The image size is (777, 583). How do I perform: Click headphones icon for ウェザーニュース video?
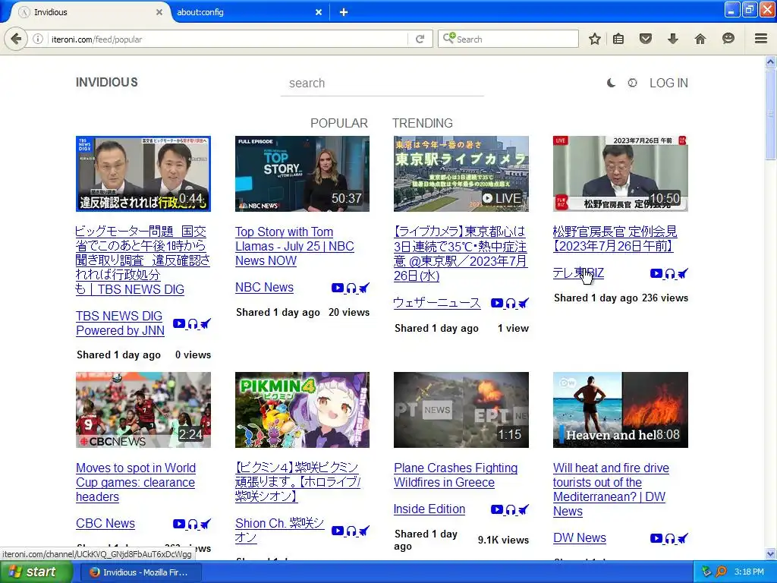(x=511, y=304)
